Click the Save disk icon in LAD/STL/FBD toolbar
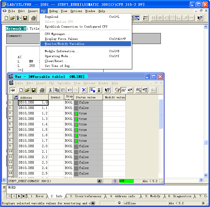 coord(25,18)
